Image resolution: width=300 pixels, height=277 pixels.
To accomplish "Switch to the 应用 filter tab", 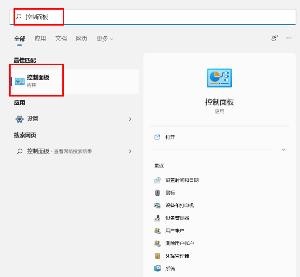I will [40, 39].
